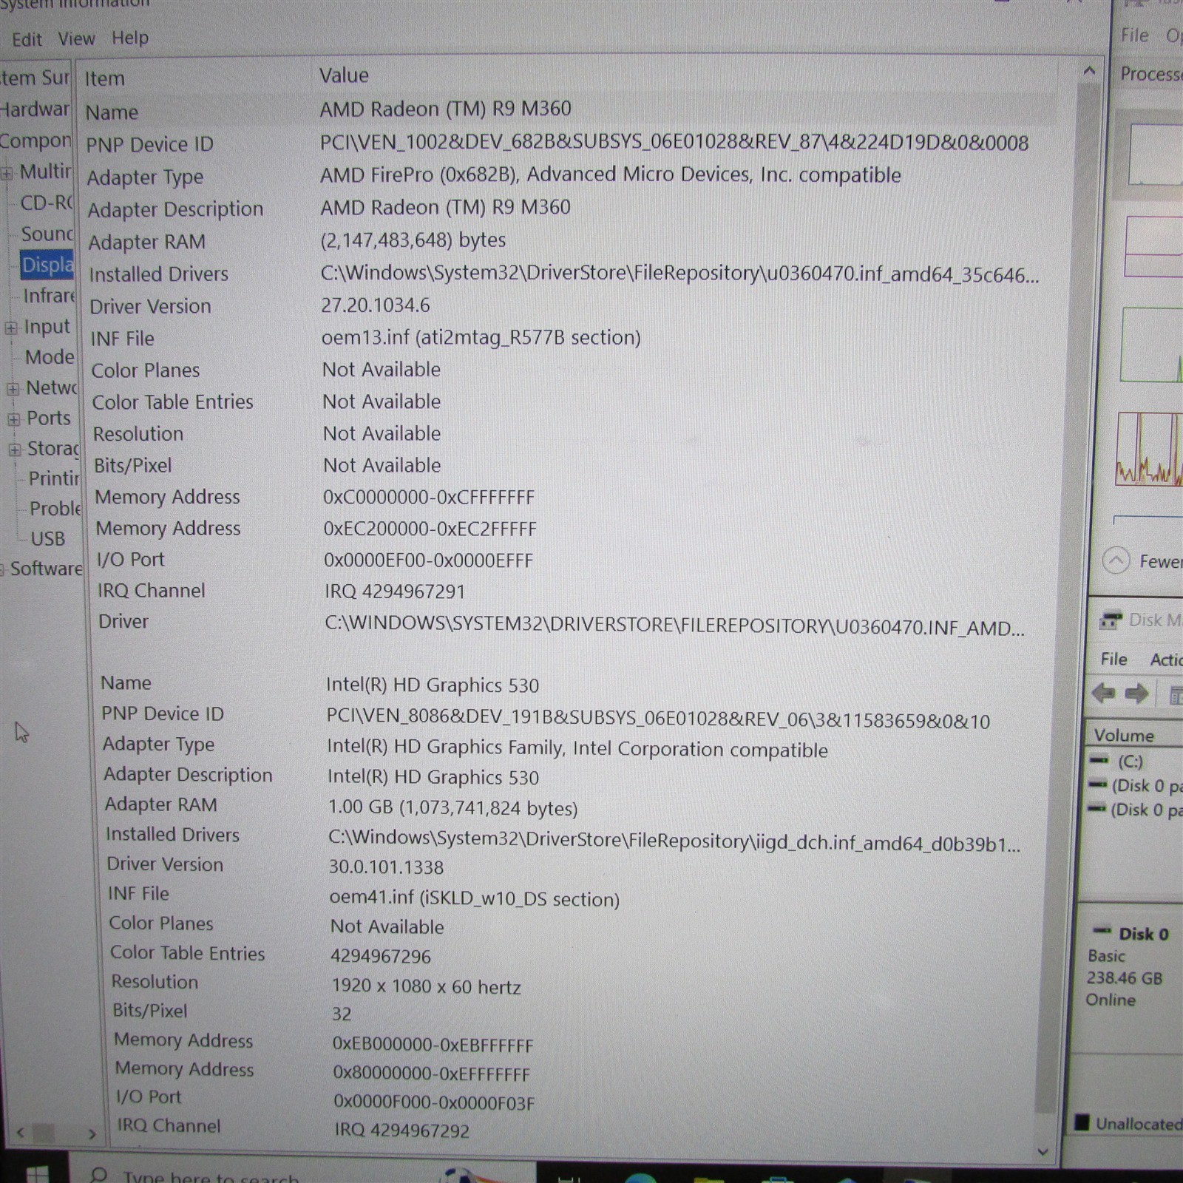This screenshot has height=1183, width=1183.
Task: Open Task Manager's File menu
Action: coord(1134,35)
